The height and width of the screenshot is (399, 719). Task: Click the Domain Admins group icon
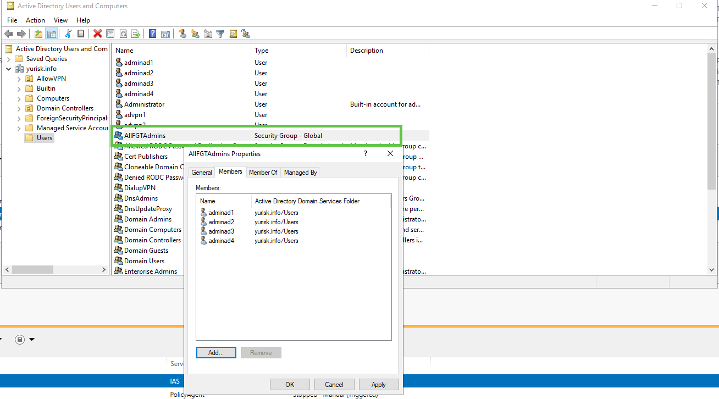click(118, 219)
